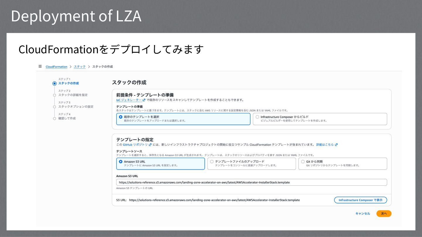The image size is (422, 237).
Task: Choose Infrastructure Composer からビルド radio option
Action: pyautogui.click(x=320, y=119)
